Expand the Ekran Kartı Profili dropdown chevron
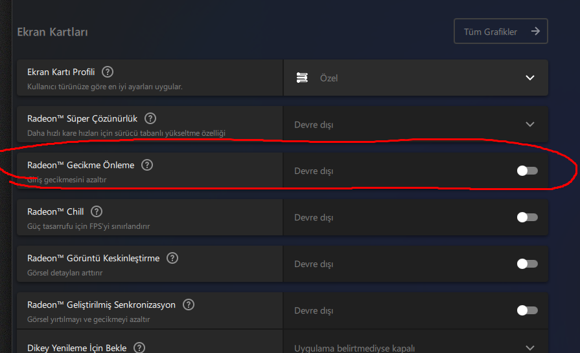 (530, 78)
